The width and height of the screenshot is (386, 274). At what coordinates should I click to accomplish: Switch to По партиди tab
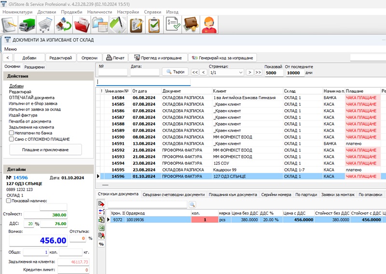click(306, 195)
